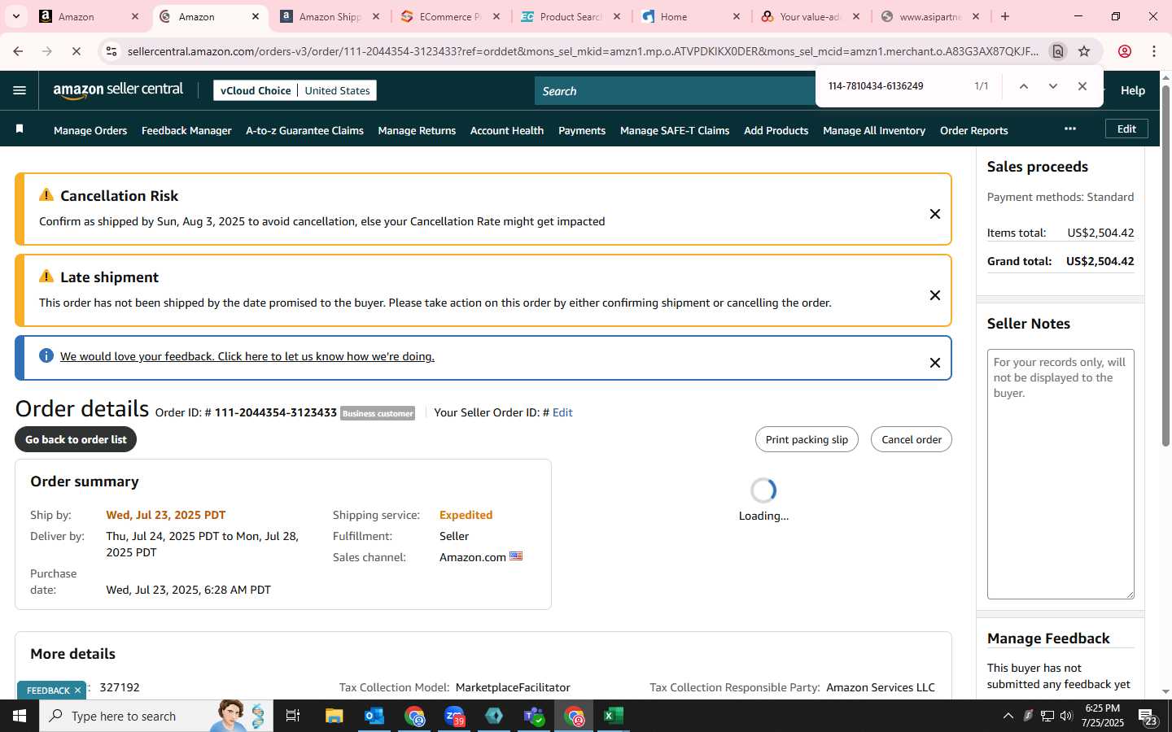This screenshot has width=1172, height=732.
Task: Click the Cancel order button
Action: pos(912,439)
